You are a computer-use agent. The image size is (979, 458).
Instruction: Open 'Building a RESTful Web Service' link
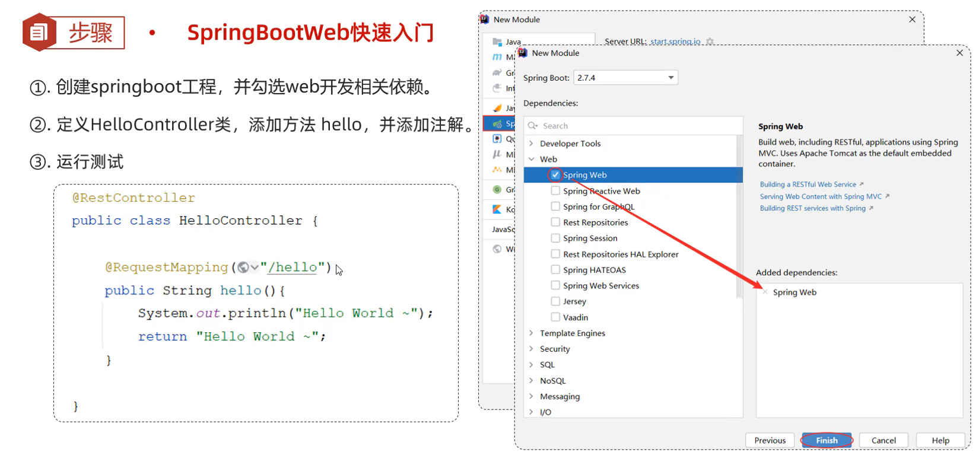point(808,185)
